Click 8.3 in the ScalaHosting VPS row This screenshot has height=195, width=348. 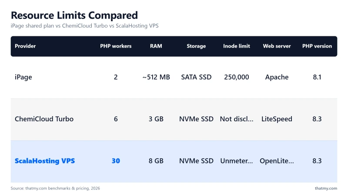pyautogui.click(x=317, y=161)
